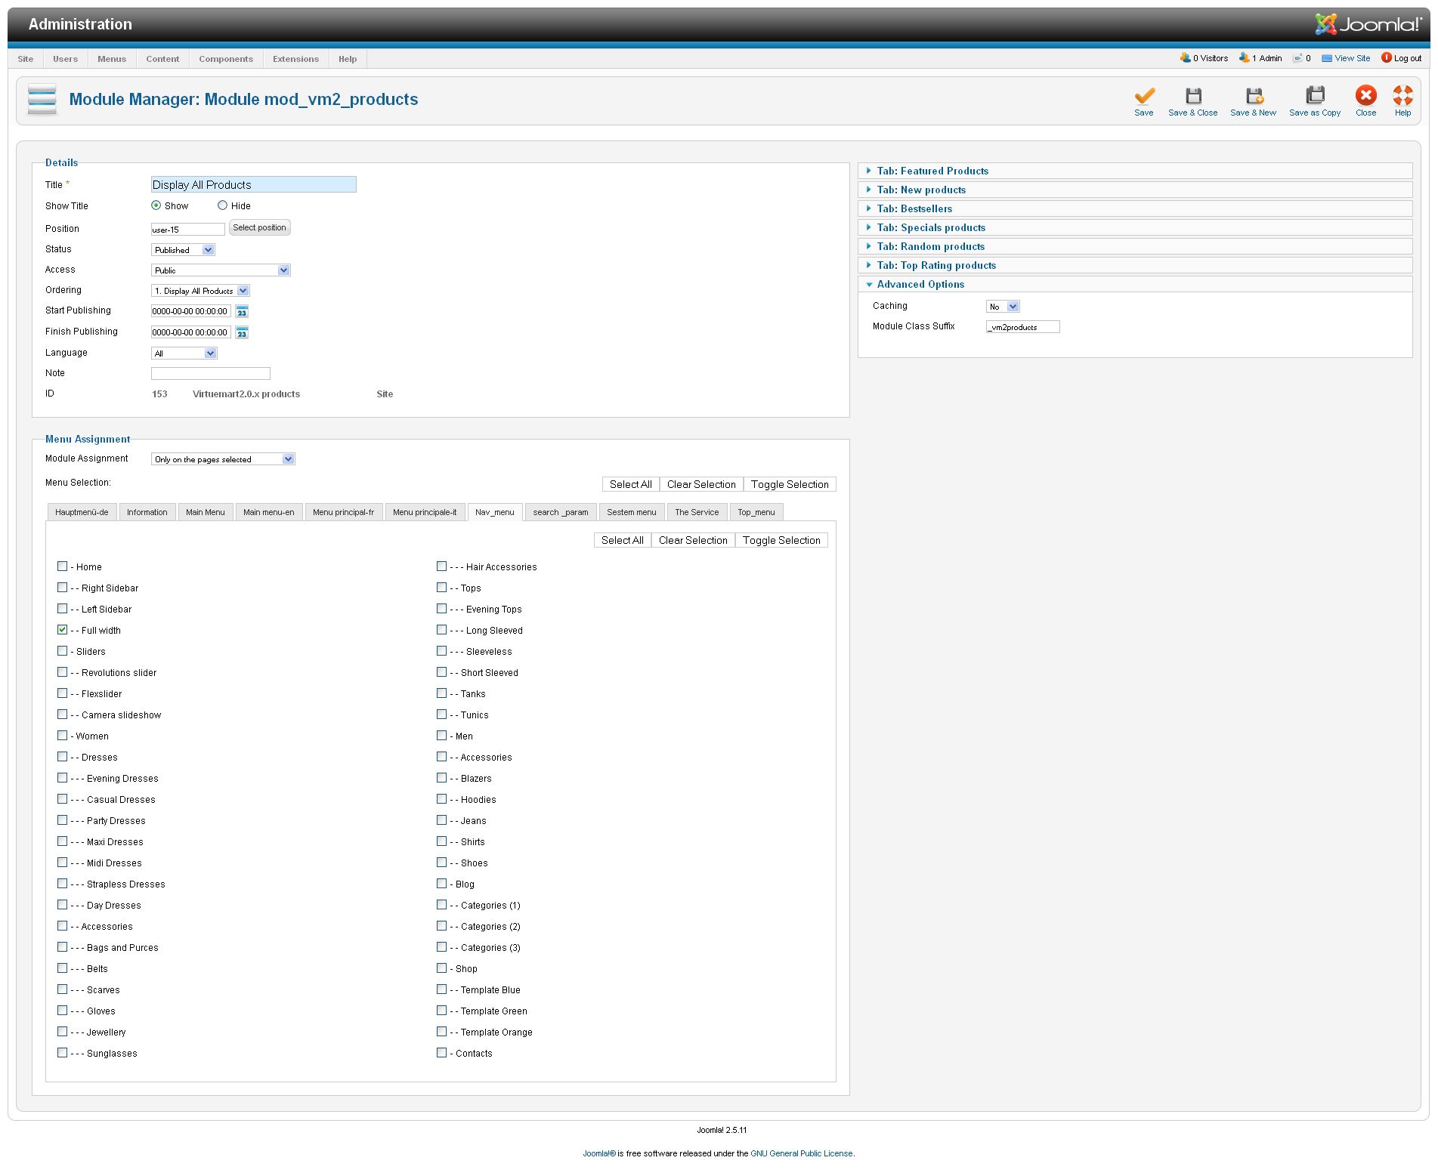Open the Extensions menu

pos(295,59)
